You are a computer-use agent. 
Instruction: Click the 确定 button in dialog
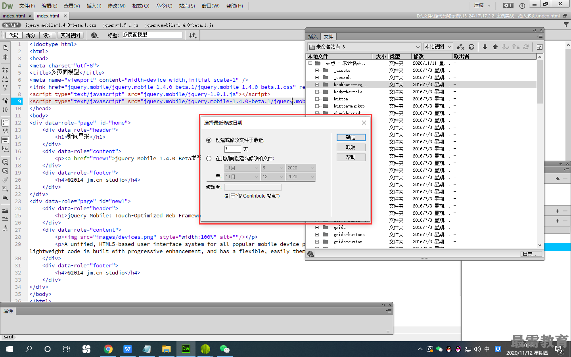(x=351, y=137)
